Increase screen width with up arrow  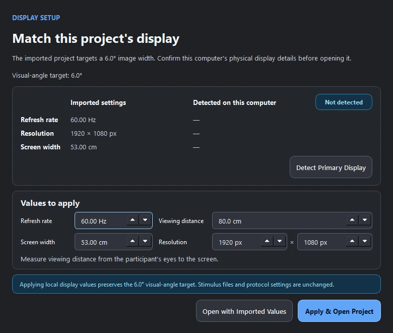[x=133, y=241]
